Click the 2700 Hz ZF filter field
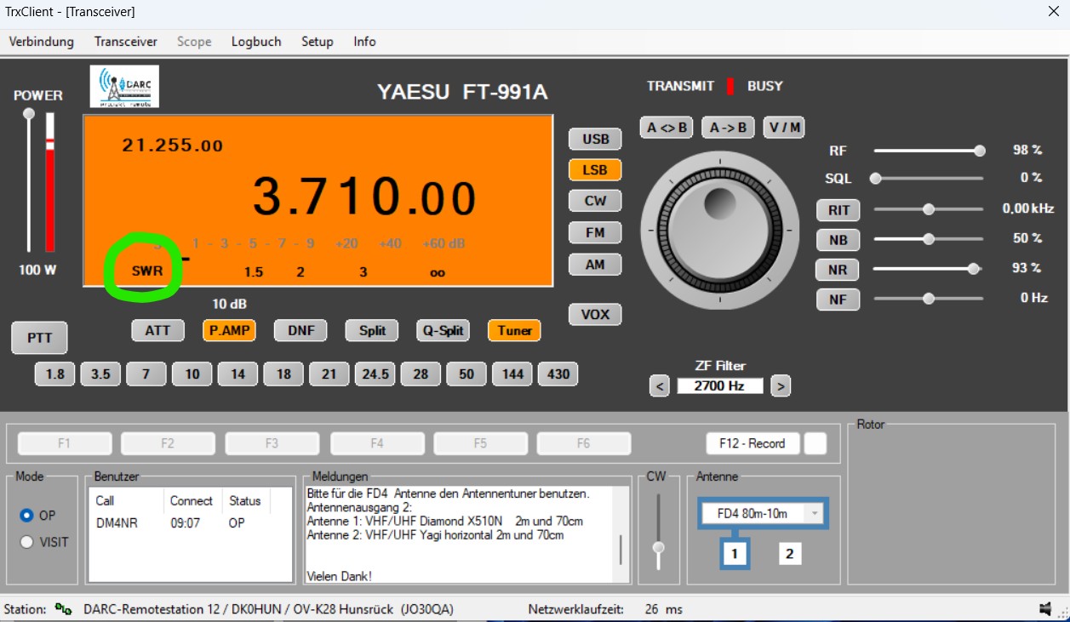The height and width of the screenshot is (622, 1070). (720, 386)
